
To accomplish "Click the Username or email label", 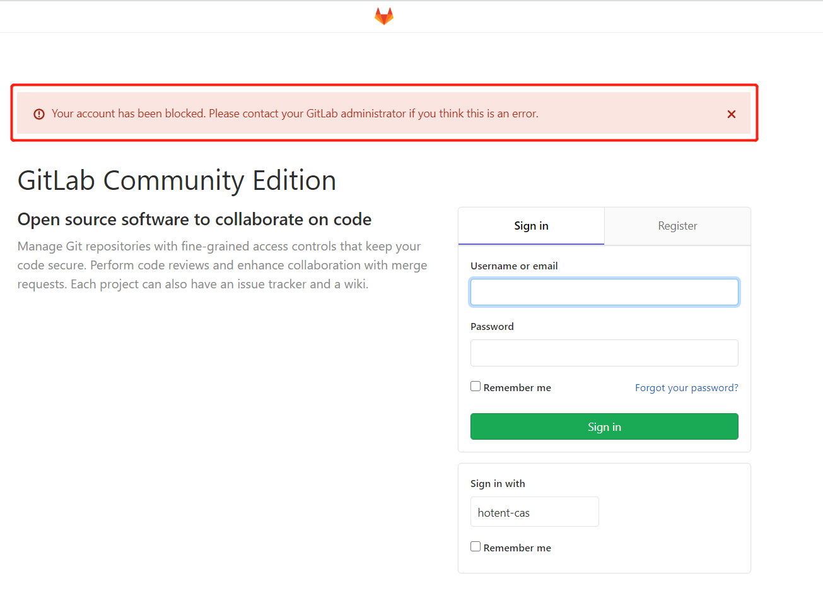I will (x=514, y=266).
